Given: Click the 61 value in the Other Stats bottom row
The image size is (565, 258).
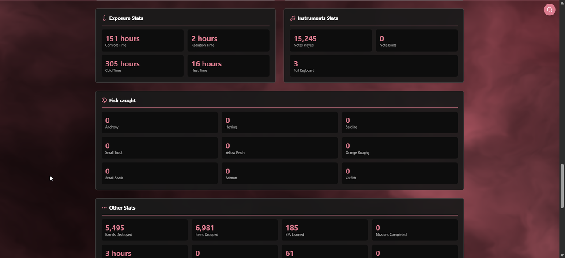Looking at the screenshot, I should tap(290, 254).
